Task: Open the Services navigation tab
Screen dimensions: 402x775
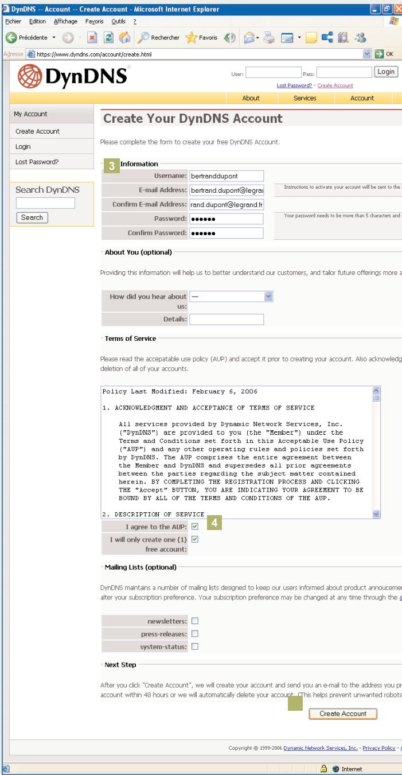Action: [305, 98]
